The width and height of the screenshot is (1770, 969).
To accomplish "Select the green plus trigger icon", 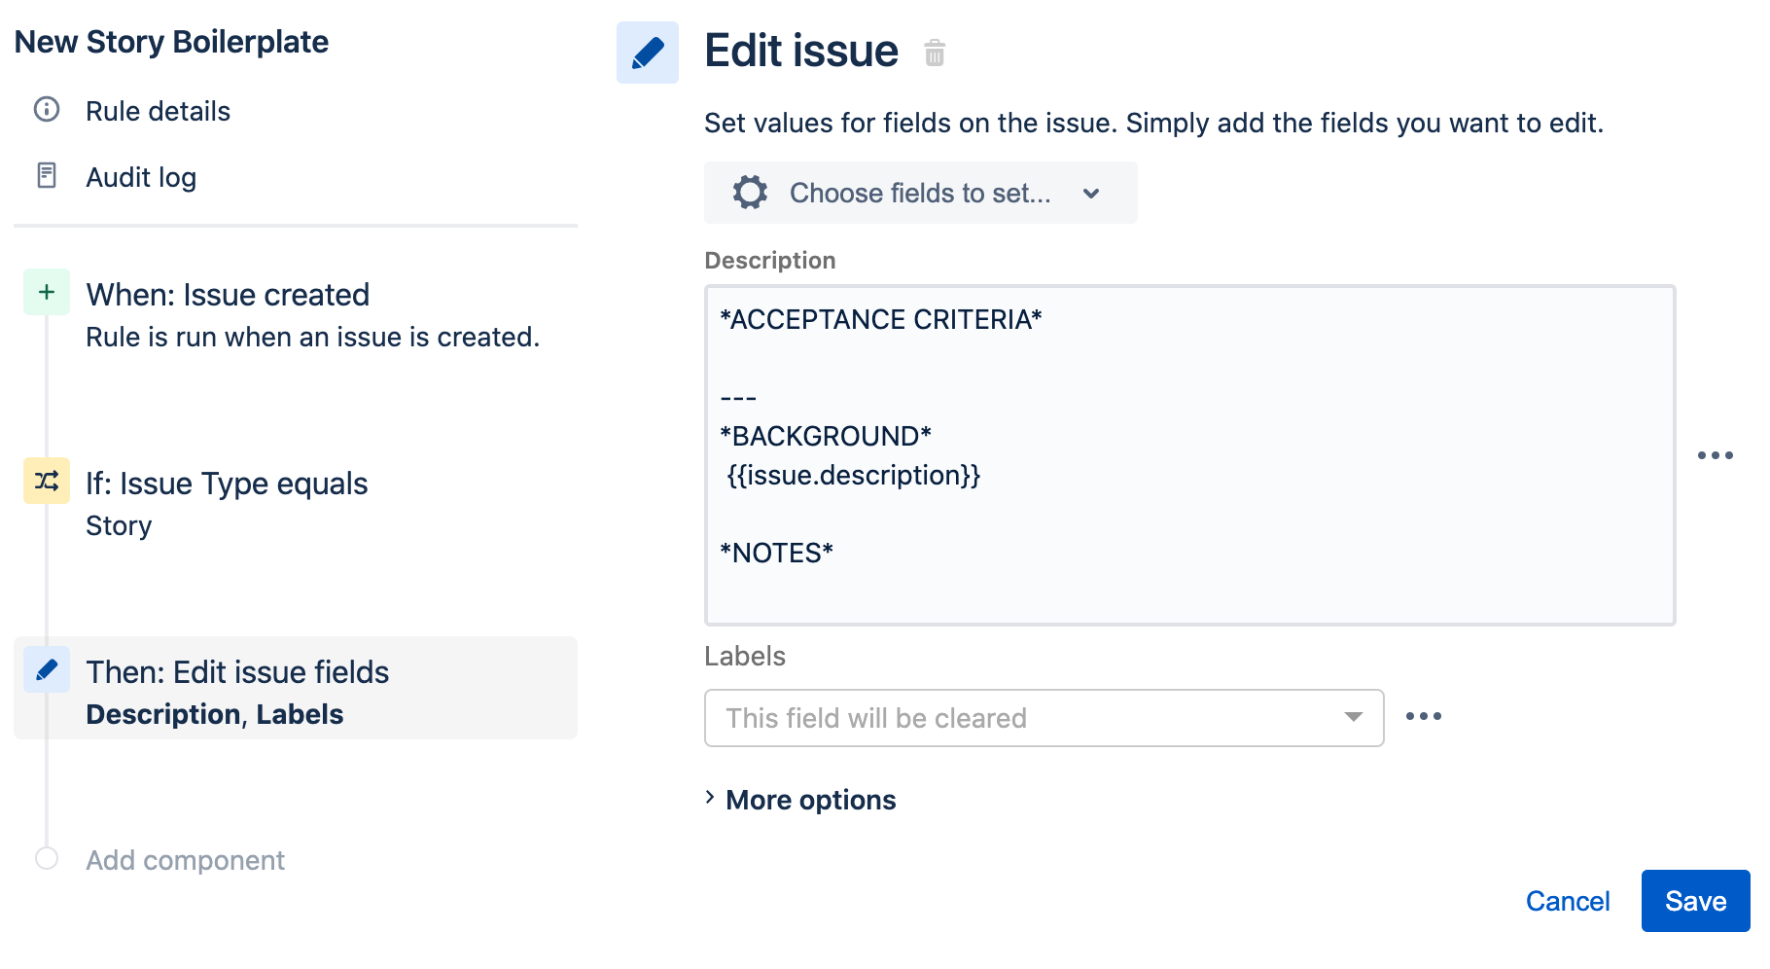I will tap(47, 292).
